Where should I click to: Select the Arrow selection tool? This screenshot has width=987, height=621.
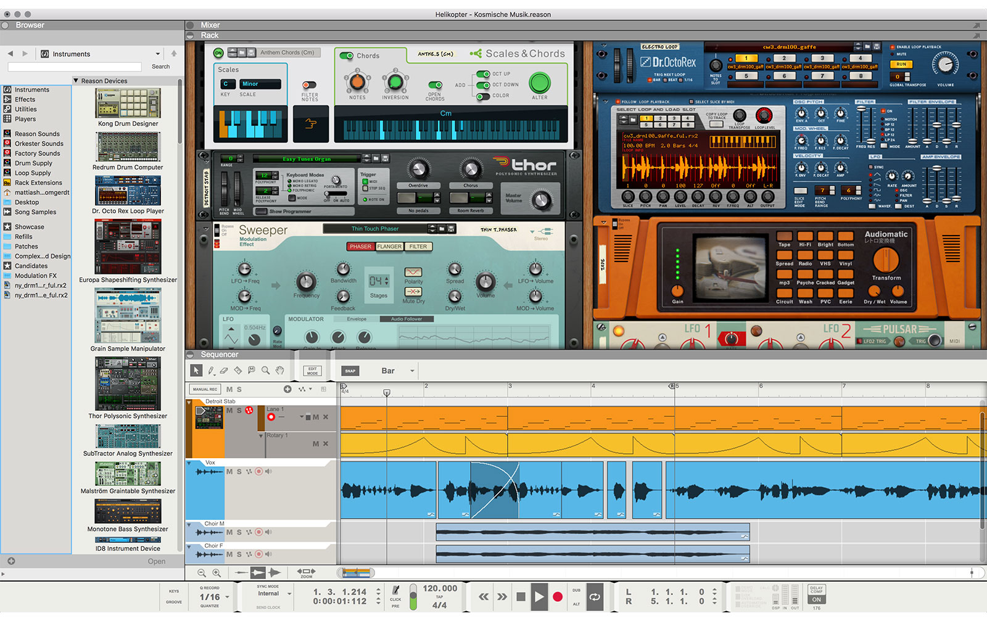click(196, 370)
